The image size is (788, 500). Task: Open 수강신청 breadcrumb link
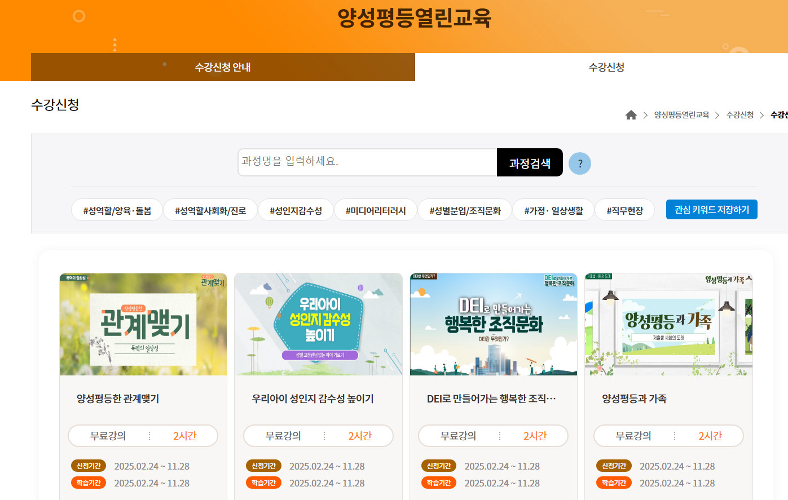click(740, 115)
